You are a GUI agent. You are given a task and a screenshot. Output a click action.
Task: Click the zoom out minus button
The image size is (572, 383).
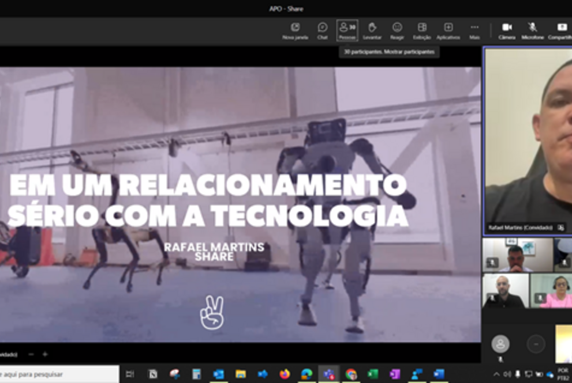click(x=31, y=354)
